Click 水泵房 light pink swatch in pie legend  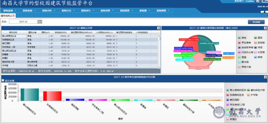coord(255,53)
